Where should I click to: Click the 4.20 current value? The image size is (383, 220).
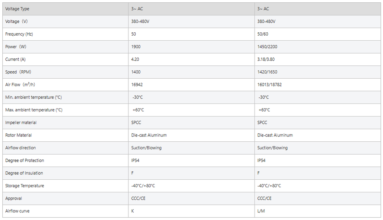coord(135,59)
